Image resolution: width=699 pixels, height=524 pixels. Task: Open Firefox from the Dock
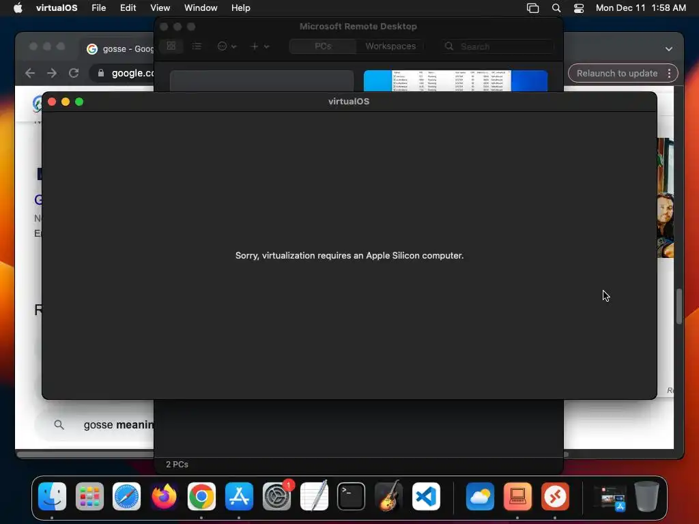click(x=164, y=496)
